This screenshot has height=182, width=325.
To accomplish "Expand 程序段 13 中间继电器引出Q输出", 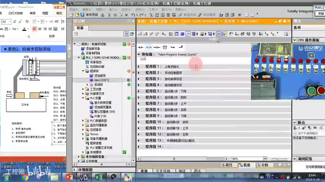I will click(x=138, y=141).
